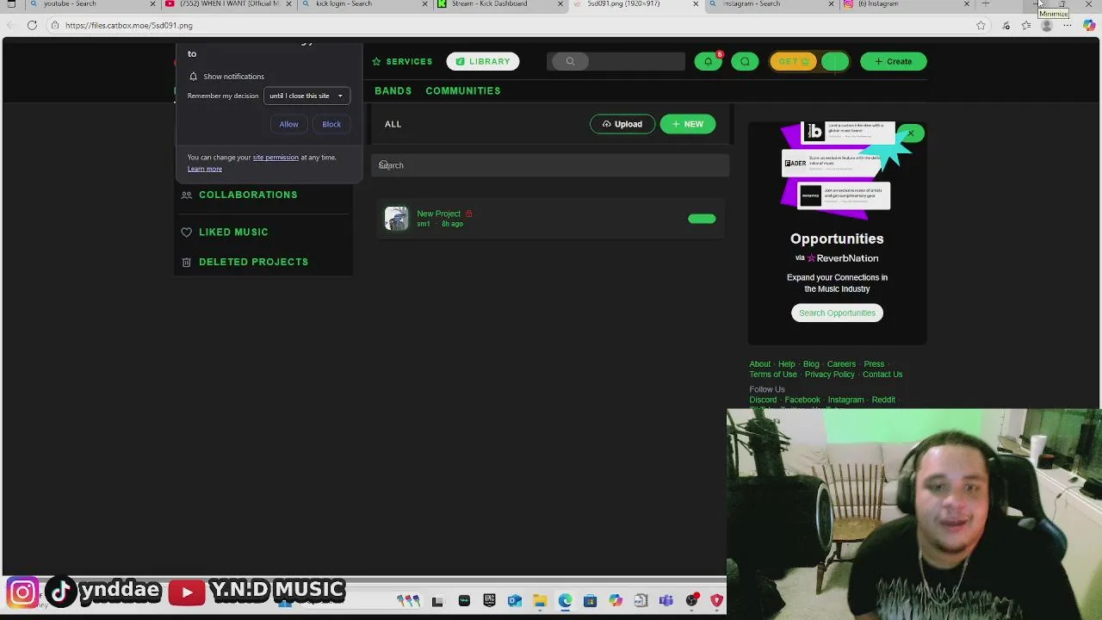Image resolution: width=1102 pixels, height=620 pixels.
Task: Click the lock icon beside New Project
Action: (468, 214)
